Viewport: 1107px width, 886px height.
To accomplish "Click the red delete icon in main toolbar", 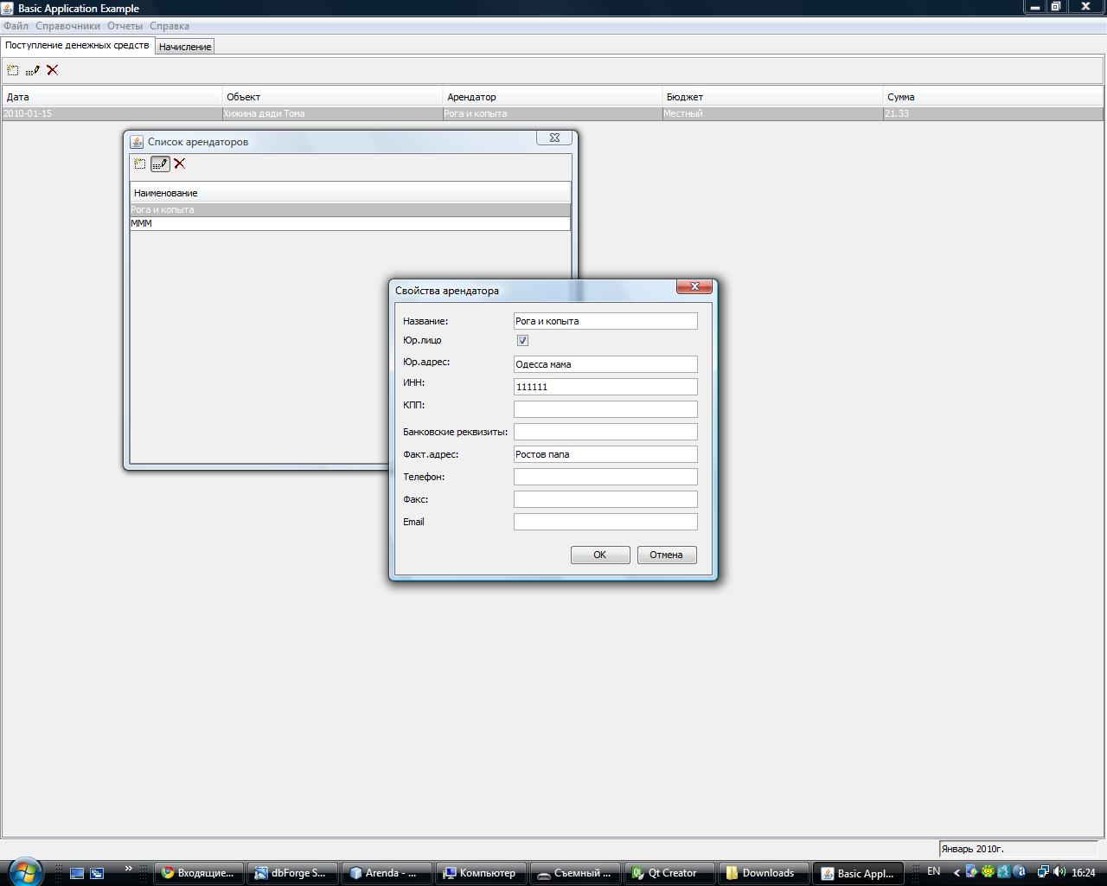I will point(53,71).
